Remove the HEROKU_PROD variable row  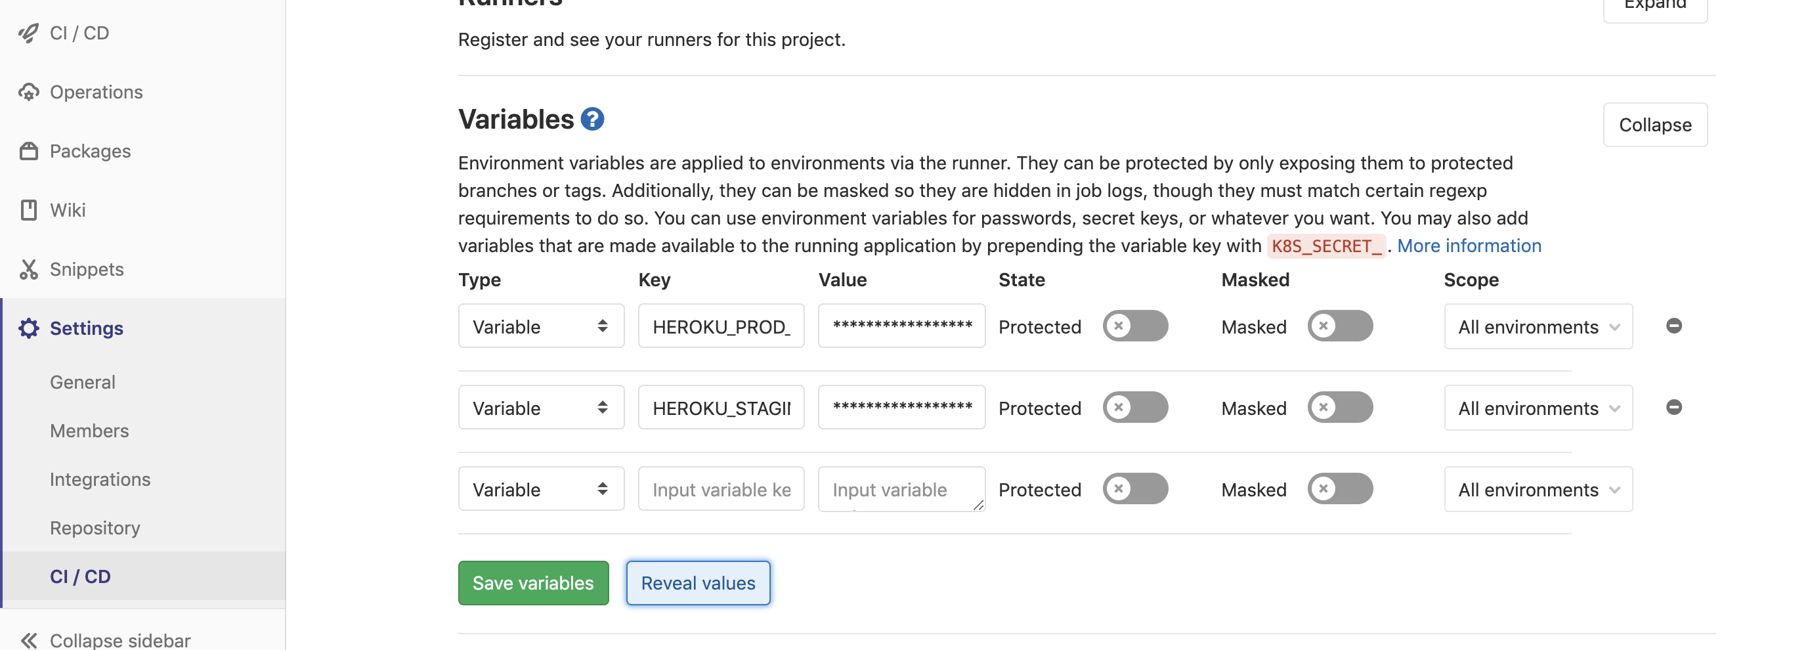1673,326
